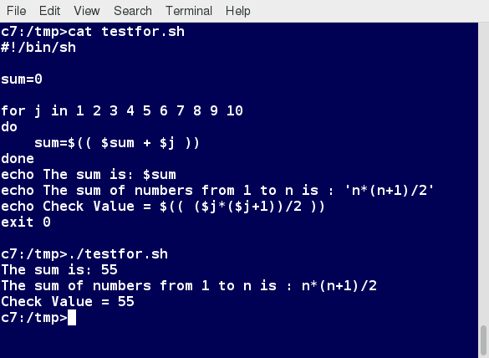Click the terminal cursor block at the prompt
Viewport: 489px width, 358px height.
72,318
